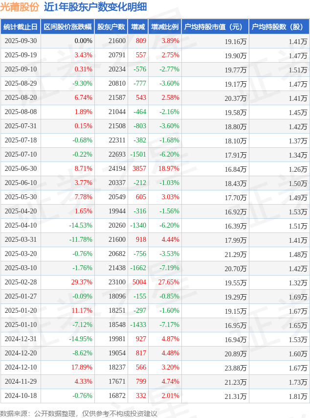Image resolution: width=310 pixels, height=418 pixels.
Task: Click the -14.95% price change cell
Action: click(x=80, y=339)
